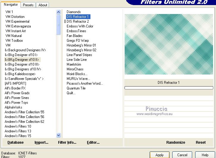Select &<Background Designers IV> category

[x=25, y=50]
